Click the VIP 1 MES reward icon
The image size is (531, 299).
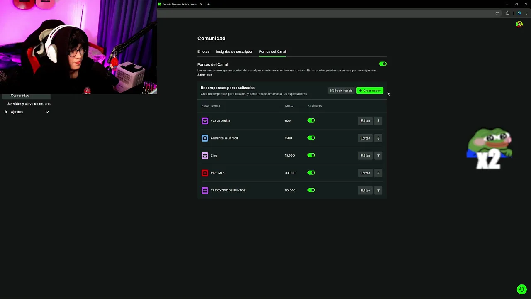205,173
